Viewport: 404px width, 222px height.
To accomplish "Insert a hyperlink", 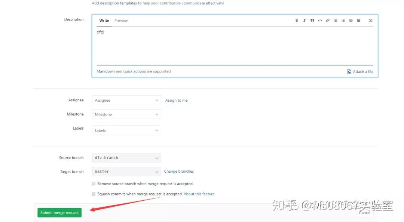I will (x=327, y=20).
